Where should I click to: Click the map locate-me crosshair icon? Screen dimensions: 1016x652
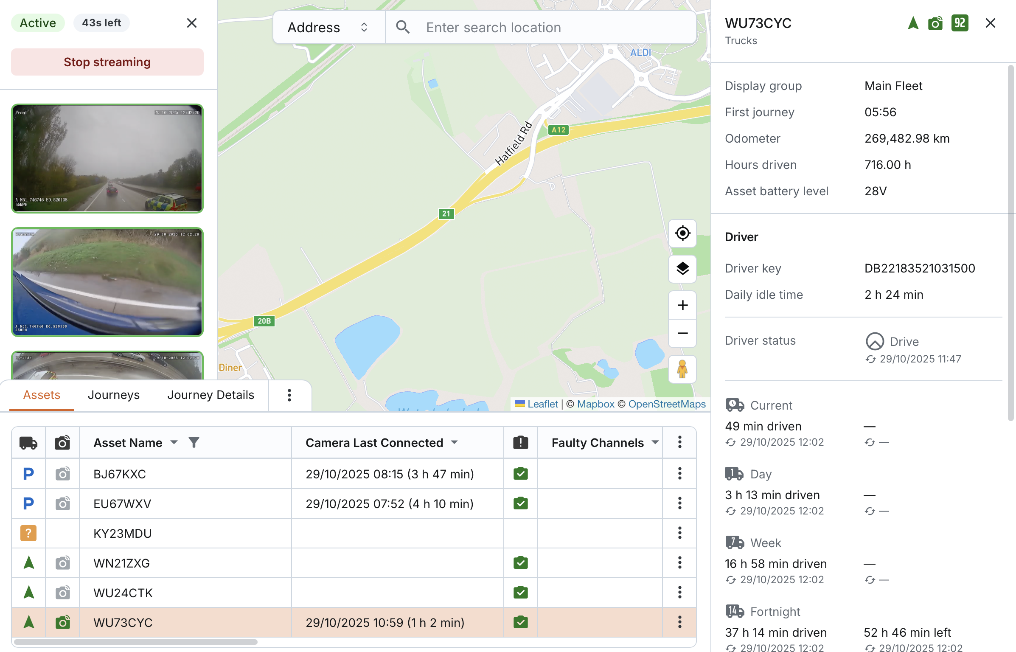682,233
